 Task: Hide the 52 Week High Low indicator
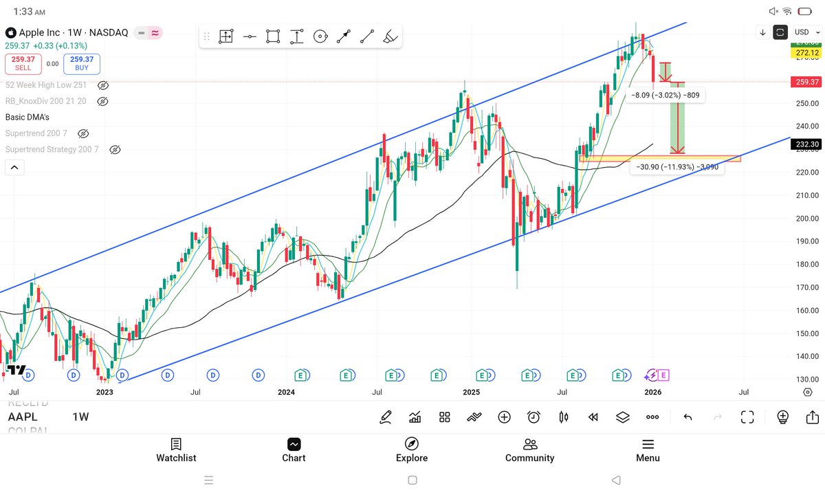click(x=103, y=85)
